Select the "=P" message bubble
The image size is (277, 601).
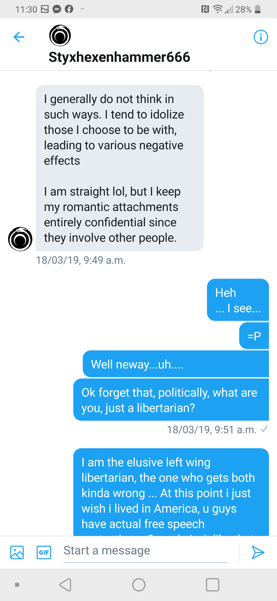tap(254, 336)
